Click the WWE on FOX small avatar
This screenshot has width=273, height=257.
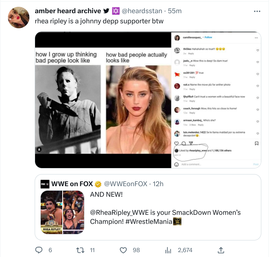pyautogui.click(x=45, y=184)
